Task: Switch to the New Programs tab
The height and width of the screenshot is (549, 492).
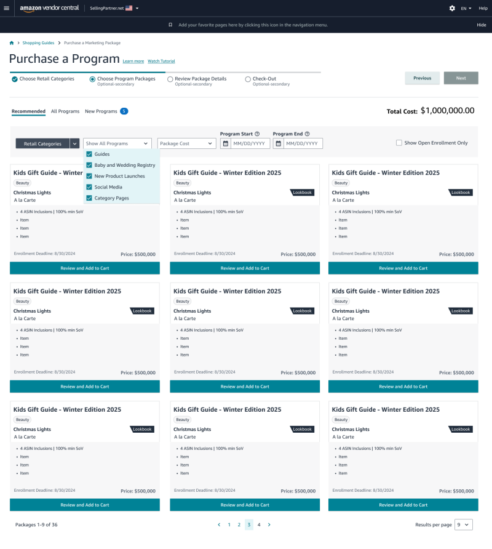Action: click(101, 111)
